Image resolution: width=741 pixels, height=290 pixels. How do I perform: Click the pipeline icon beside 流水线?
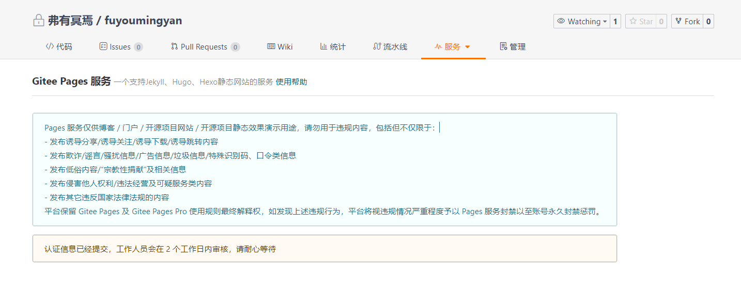tap(377, 46)
